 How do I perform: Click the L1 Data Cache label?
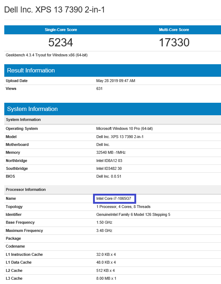(x=19, y=262)
